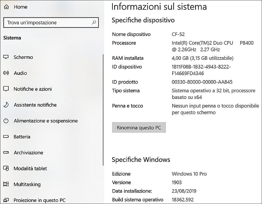
Task: Click the Archiviazione drive icon
Action: (6, 153)
